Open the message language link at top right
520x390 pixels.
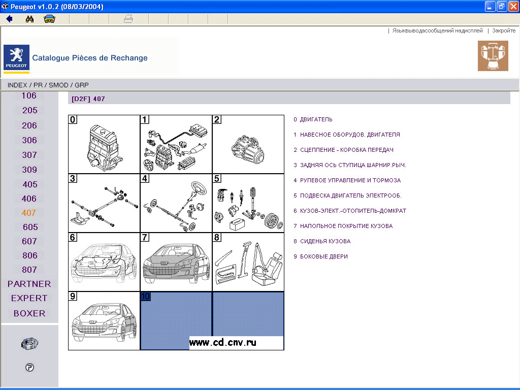click(437, 30)
